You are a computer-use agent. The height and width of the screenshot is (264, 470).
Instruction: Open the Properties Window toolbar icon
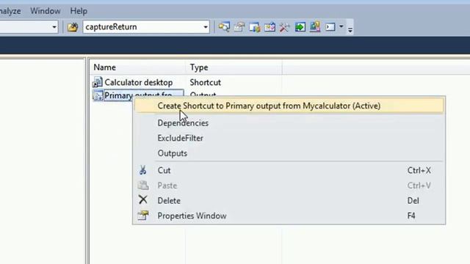pos(239,27)
